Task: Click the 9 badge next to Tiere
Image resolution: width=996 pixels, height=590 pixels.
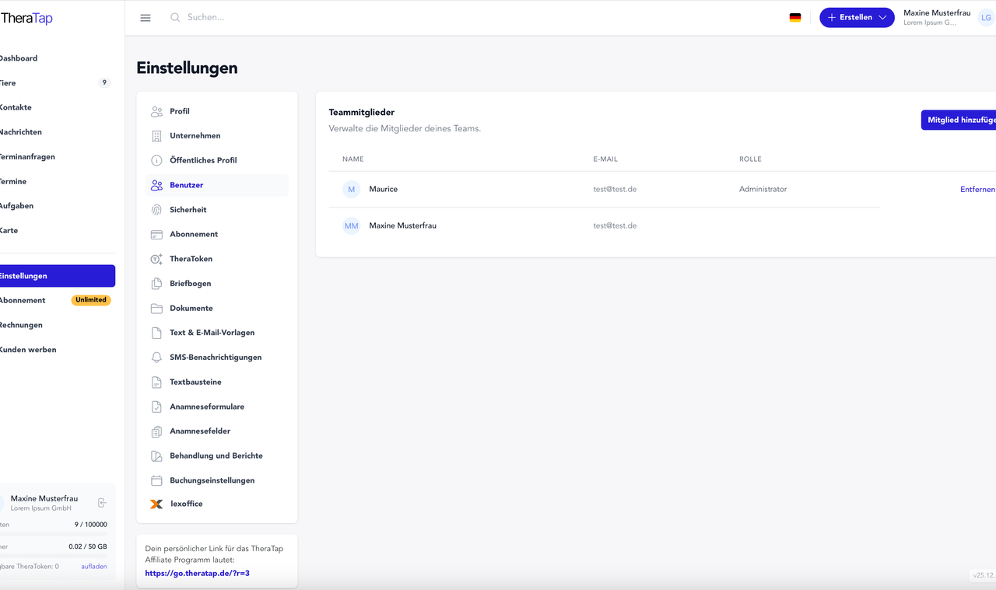Action: tap(104, 82)
